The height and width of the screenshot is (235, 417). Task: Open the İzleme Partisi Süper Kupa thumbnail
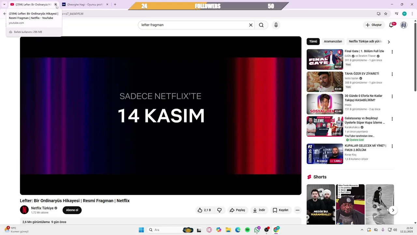pos(325,126)
